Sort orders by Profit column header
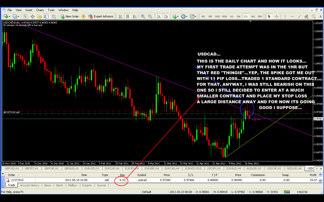324x202 pixels. click(313, 175)
